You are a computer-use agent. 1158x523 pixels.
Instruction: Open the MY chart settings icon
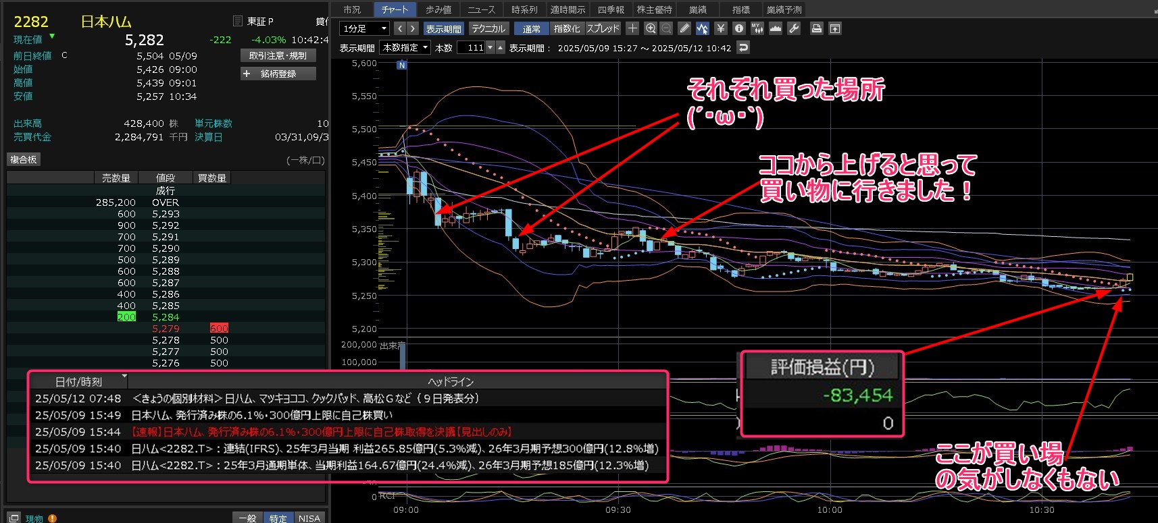tap(757, 28)
